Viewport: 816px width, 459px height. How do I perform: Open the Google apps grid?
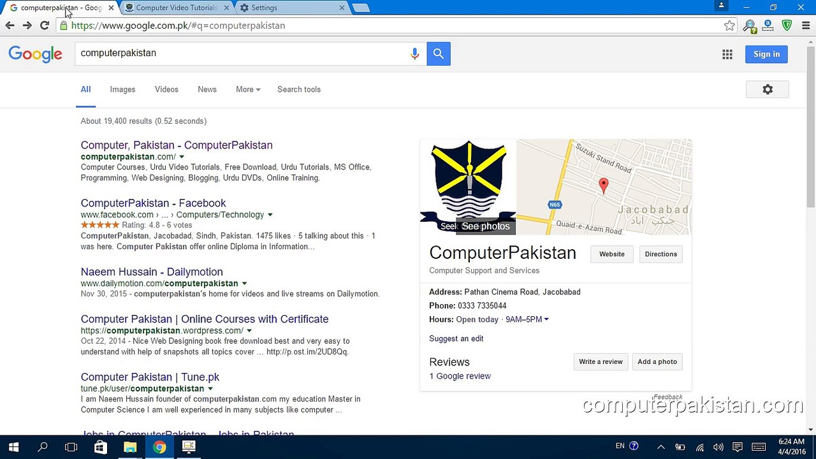(x=727, y=54)
